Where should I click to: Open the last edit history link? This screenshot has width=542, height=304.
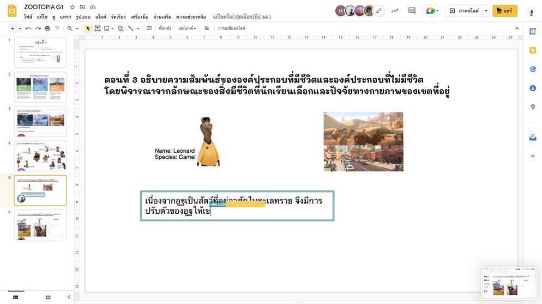(x=242, y=16)
